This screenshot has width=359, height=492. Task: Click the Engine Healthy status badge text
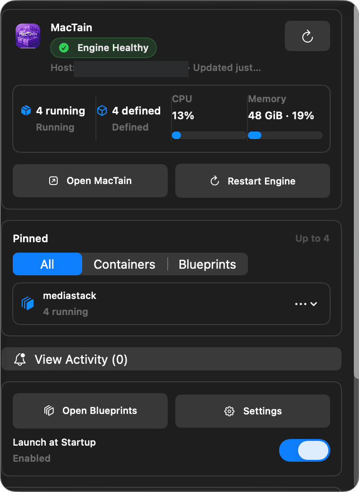tap(113, 48)
